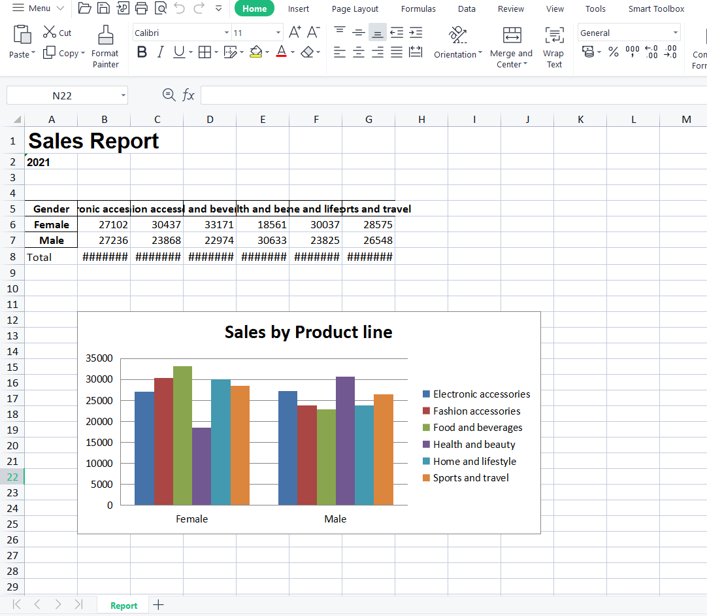Viewport: 707px width, 616px height.
Task: Click the Distributed alignment icon
Action: tap(416, 52)
